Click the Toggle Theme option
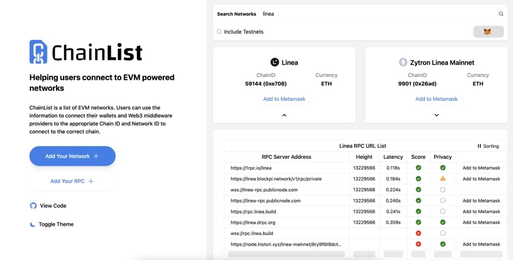This screenshot has width=513, height=260. tap(52, 224)
